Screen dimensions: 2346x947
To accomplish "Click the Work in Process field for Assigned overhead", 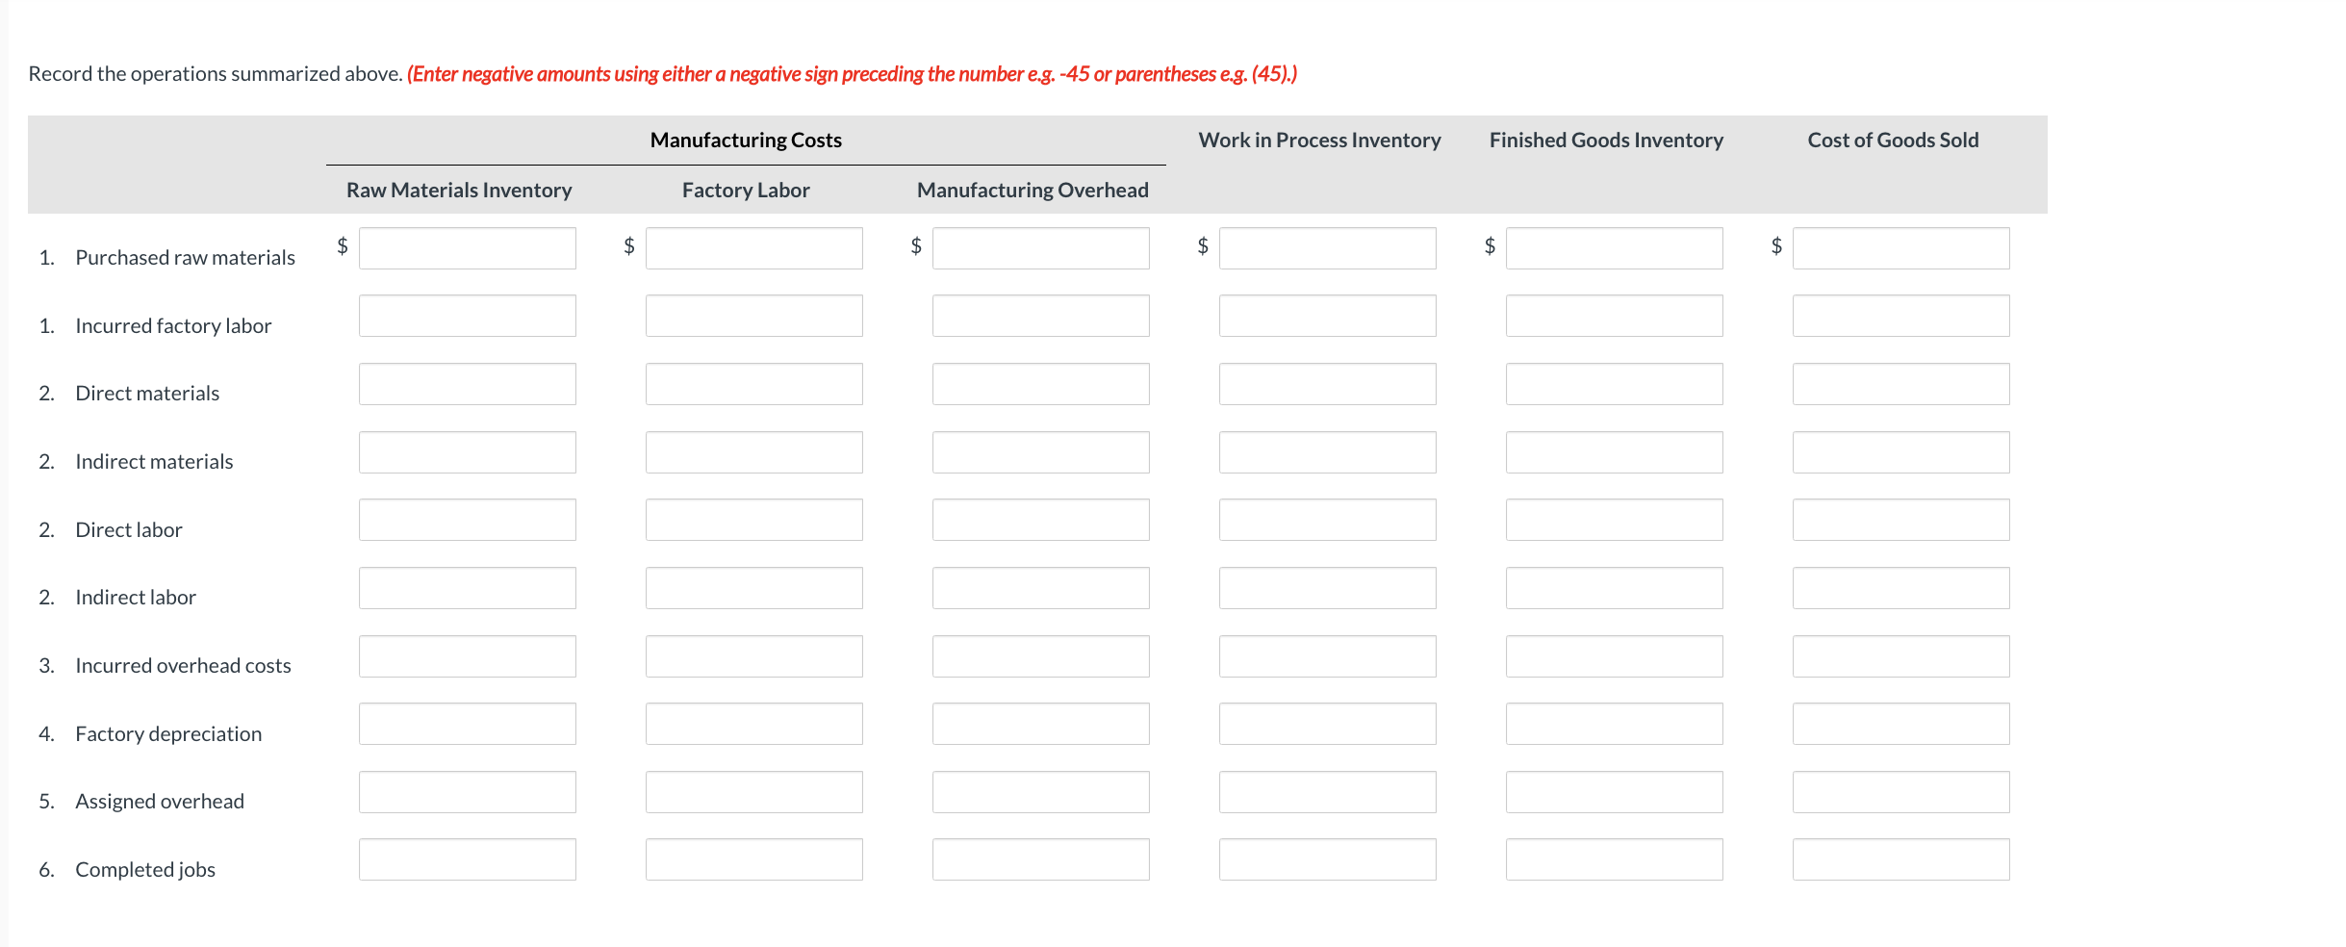I will pos(1326,792).
